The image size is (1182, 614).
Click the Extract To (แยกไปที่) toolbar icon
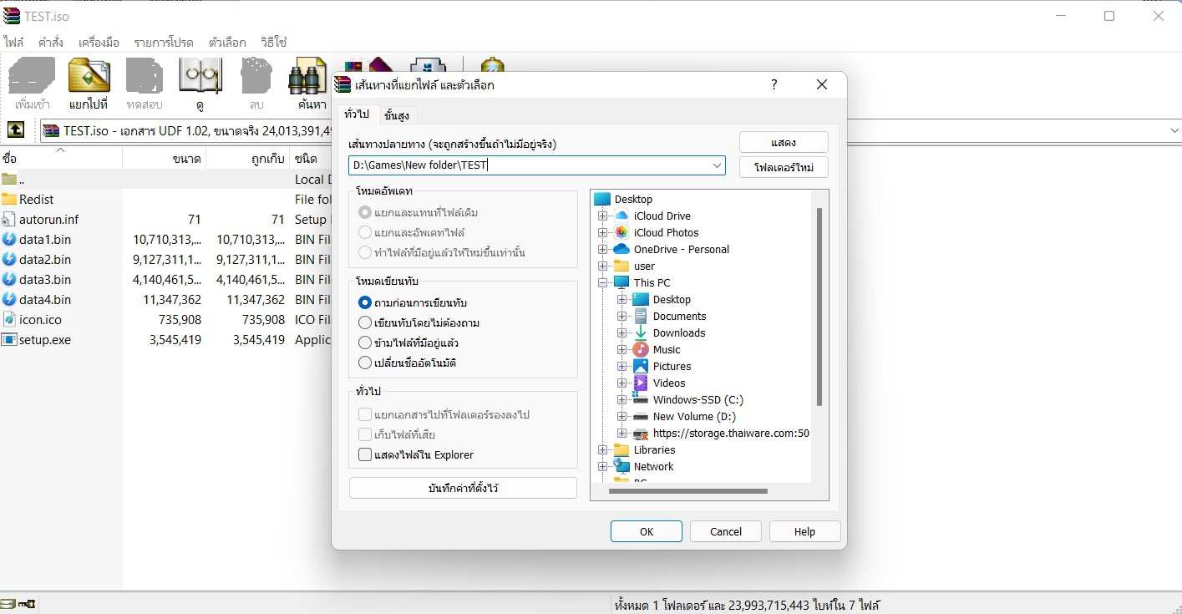(x=89, y=76)
